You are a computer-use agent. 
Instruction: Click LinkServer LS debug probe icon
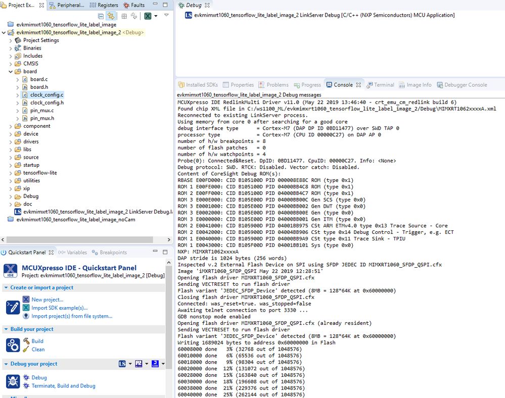tap(122, 364)
